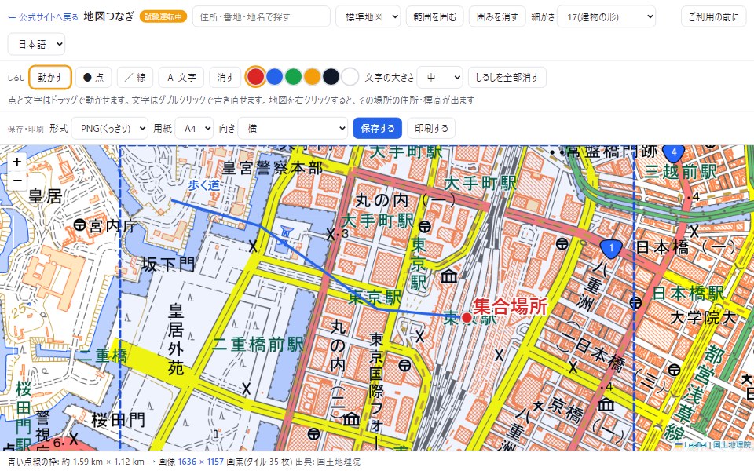Open the ご利用の前に notice button
754x471 pixels.
714,16
